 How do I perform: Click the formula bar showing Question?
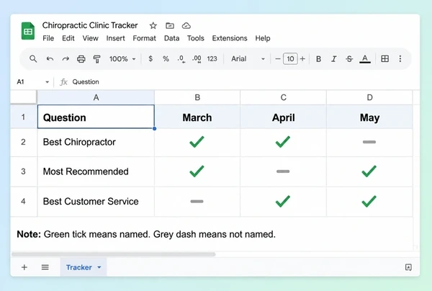86,82
